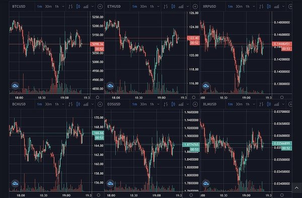This screenshot has width=302, height=198.
Task: Select candlestick chart type in BTCUSD panel
Action: click(x=78, y=7)
